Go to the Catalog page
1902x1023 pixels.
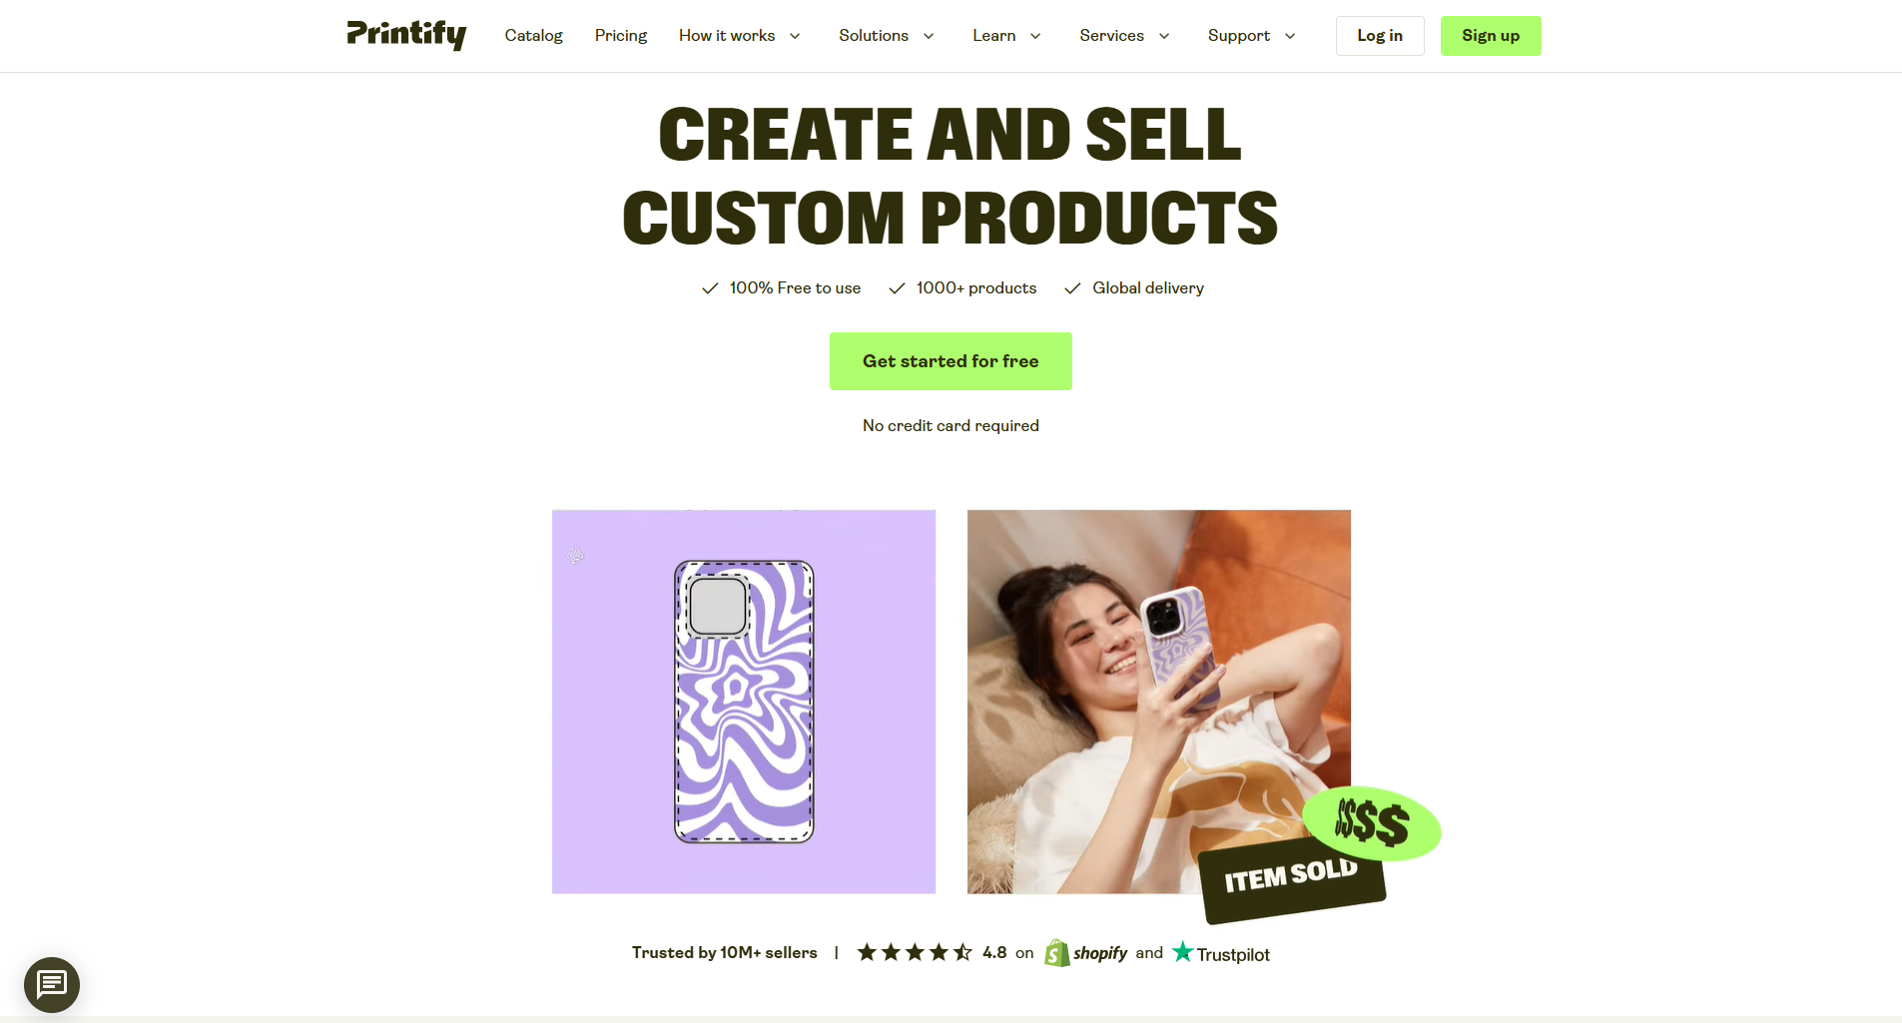[534, 36]
